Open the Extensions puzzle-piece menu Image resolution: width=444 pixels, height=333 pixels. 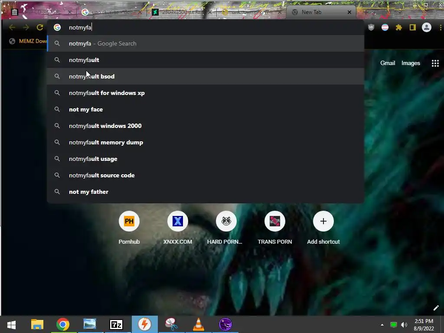(399, 27)
